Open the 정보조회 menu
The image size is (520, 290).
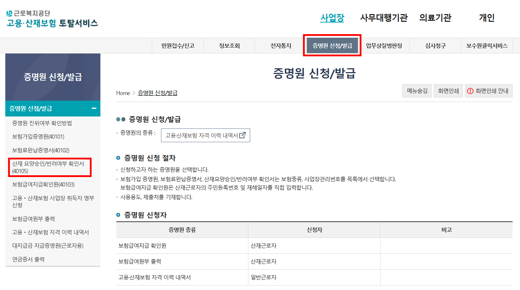pos(229,46)
